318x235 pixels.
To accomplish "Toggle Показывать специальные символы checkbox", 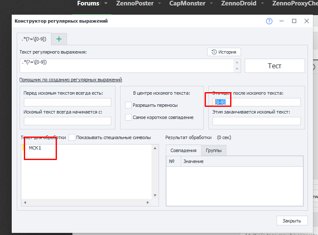I will click(x=72, y=137).
